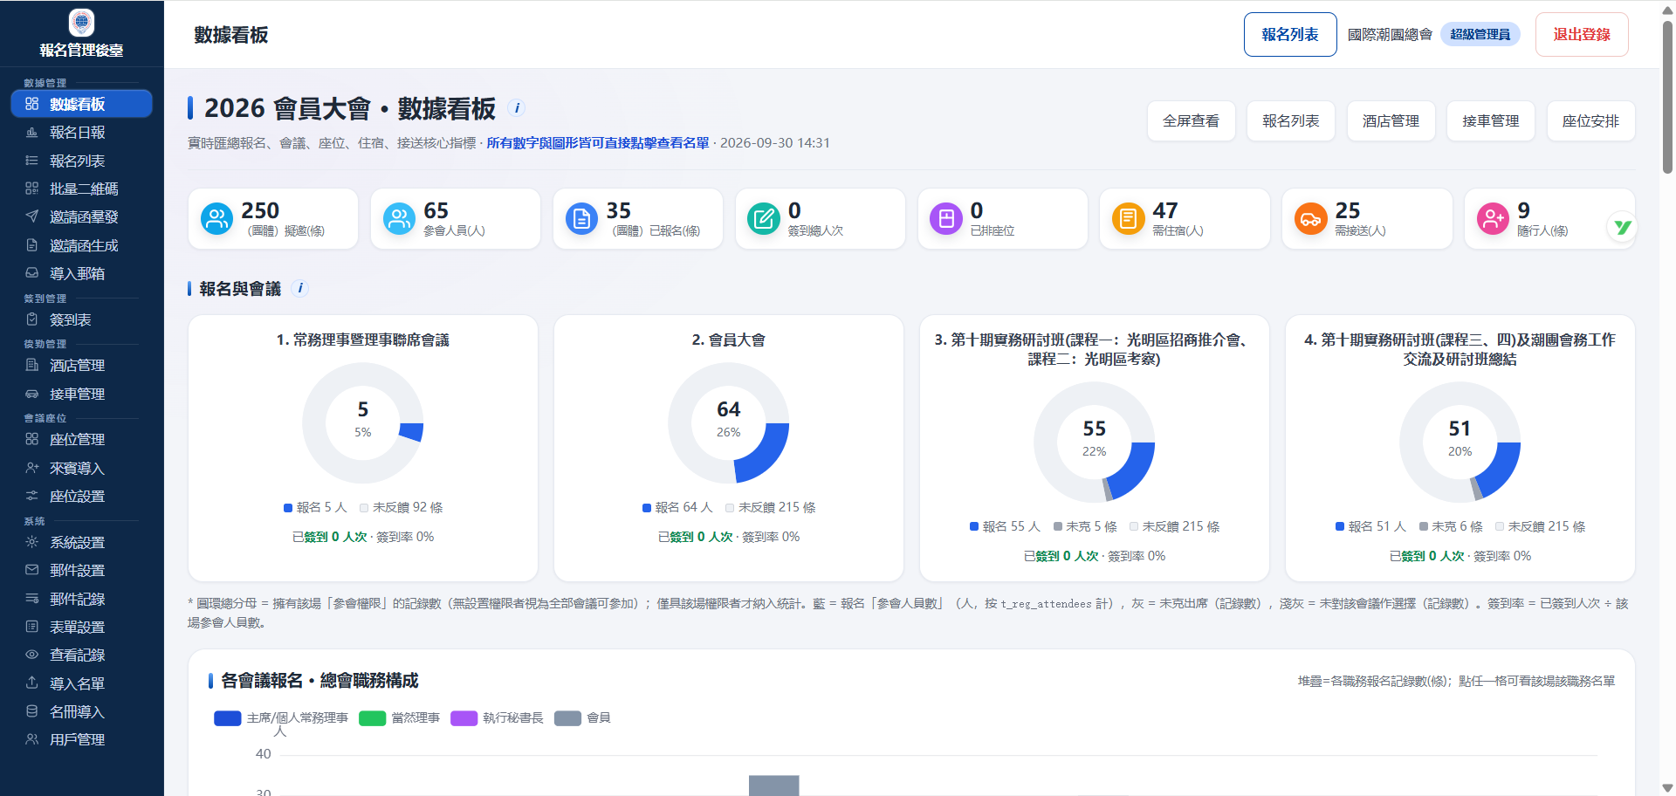Log out with the 退出登錄 button
Viewport: 1676px width, 796px height.
[1582, 35]
